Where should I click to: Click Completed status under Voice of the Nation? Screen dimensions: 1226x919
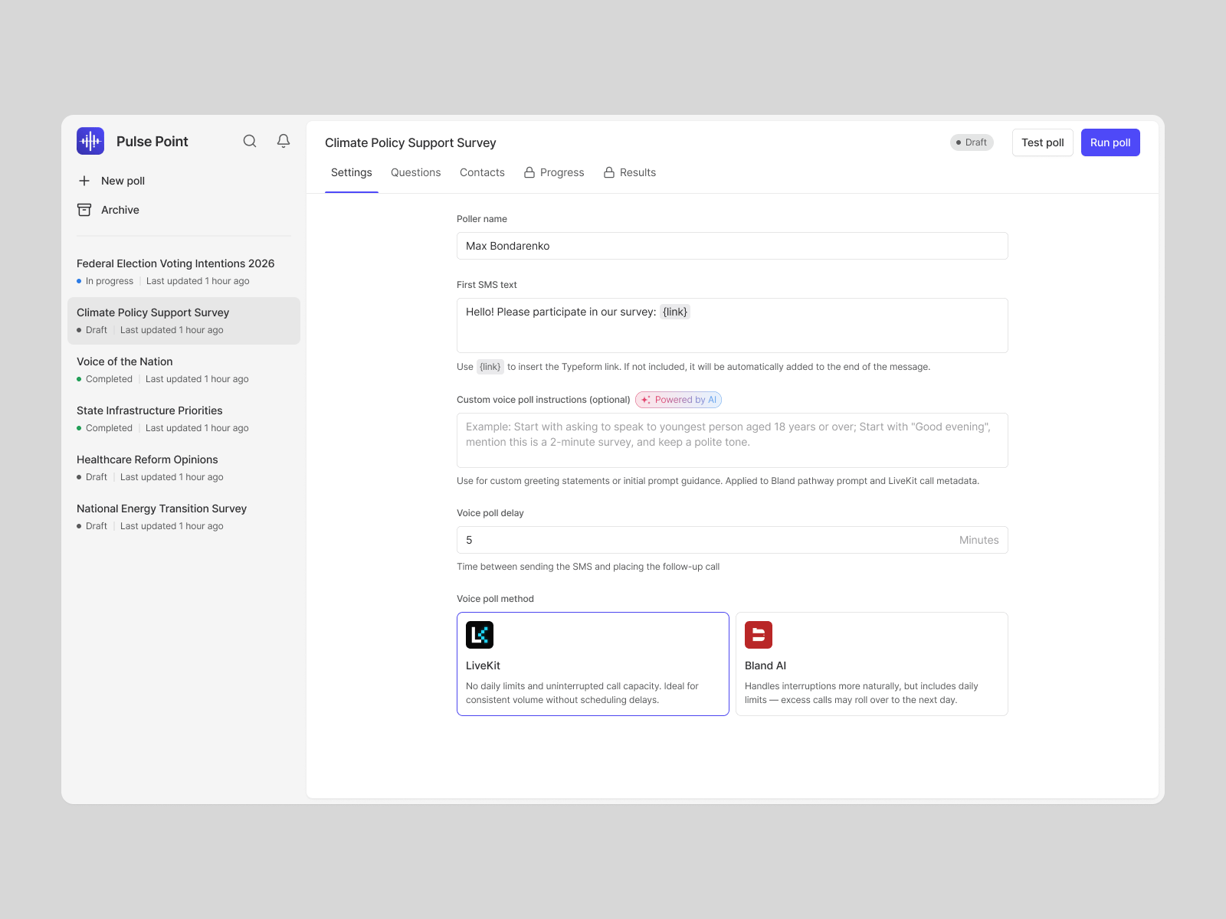[109, 379]
